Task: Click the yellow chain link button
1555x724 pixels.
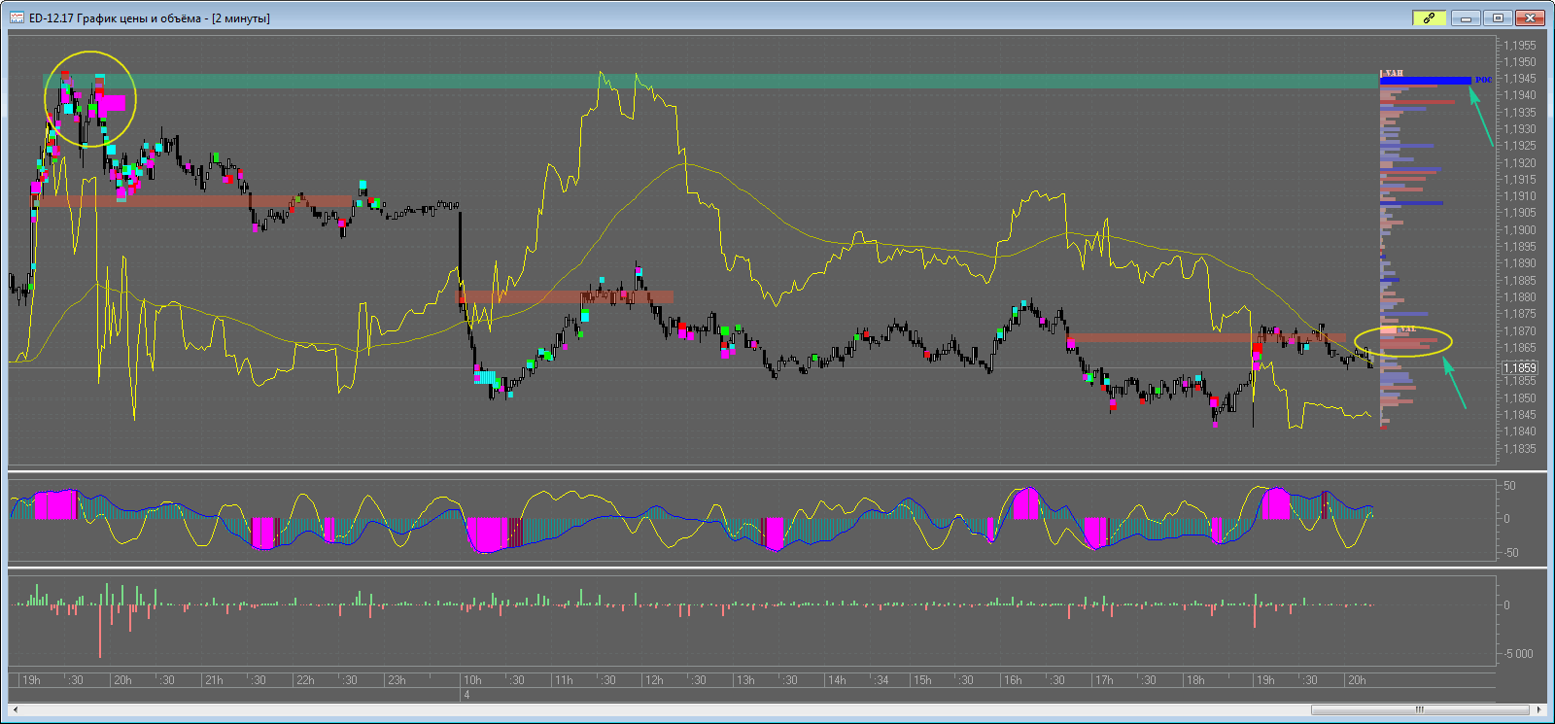Action: coord(1429,17)
